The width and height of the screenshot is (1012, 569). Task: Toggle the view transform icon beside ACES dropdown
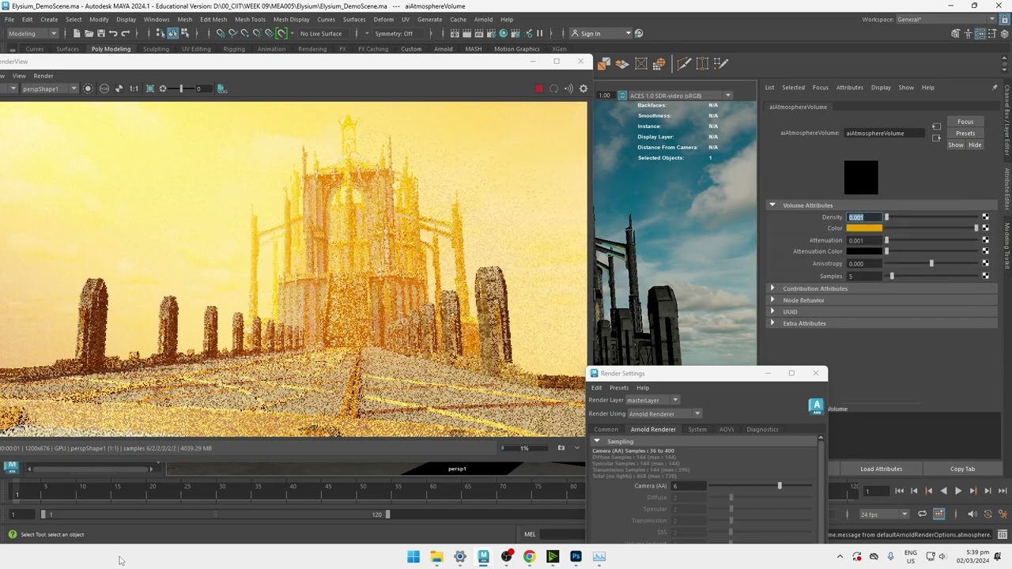(x=623, y=95)
